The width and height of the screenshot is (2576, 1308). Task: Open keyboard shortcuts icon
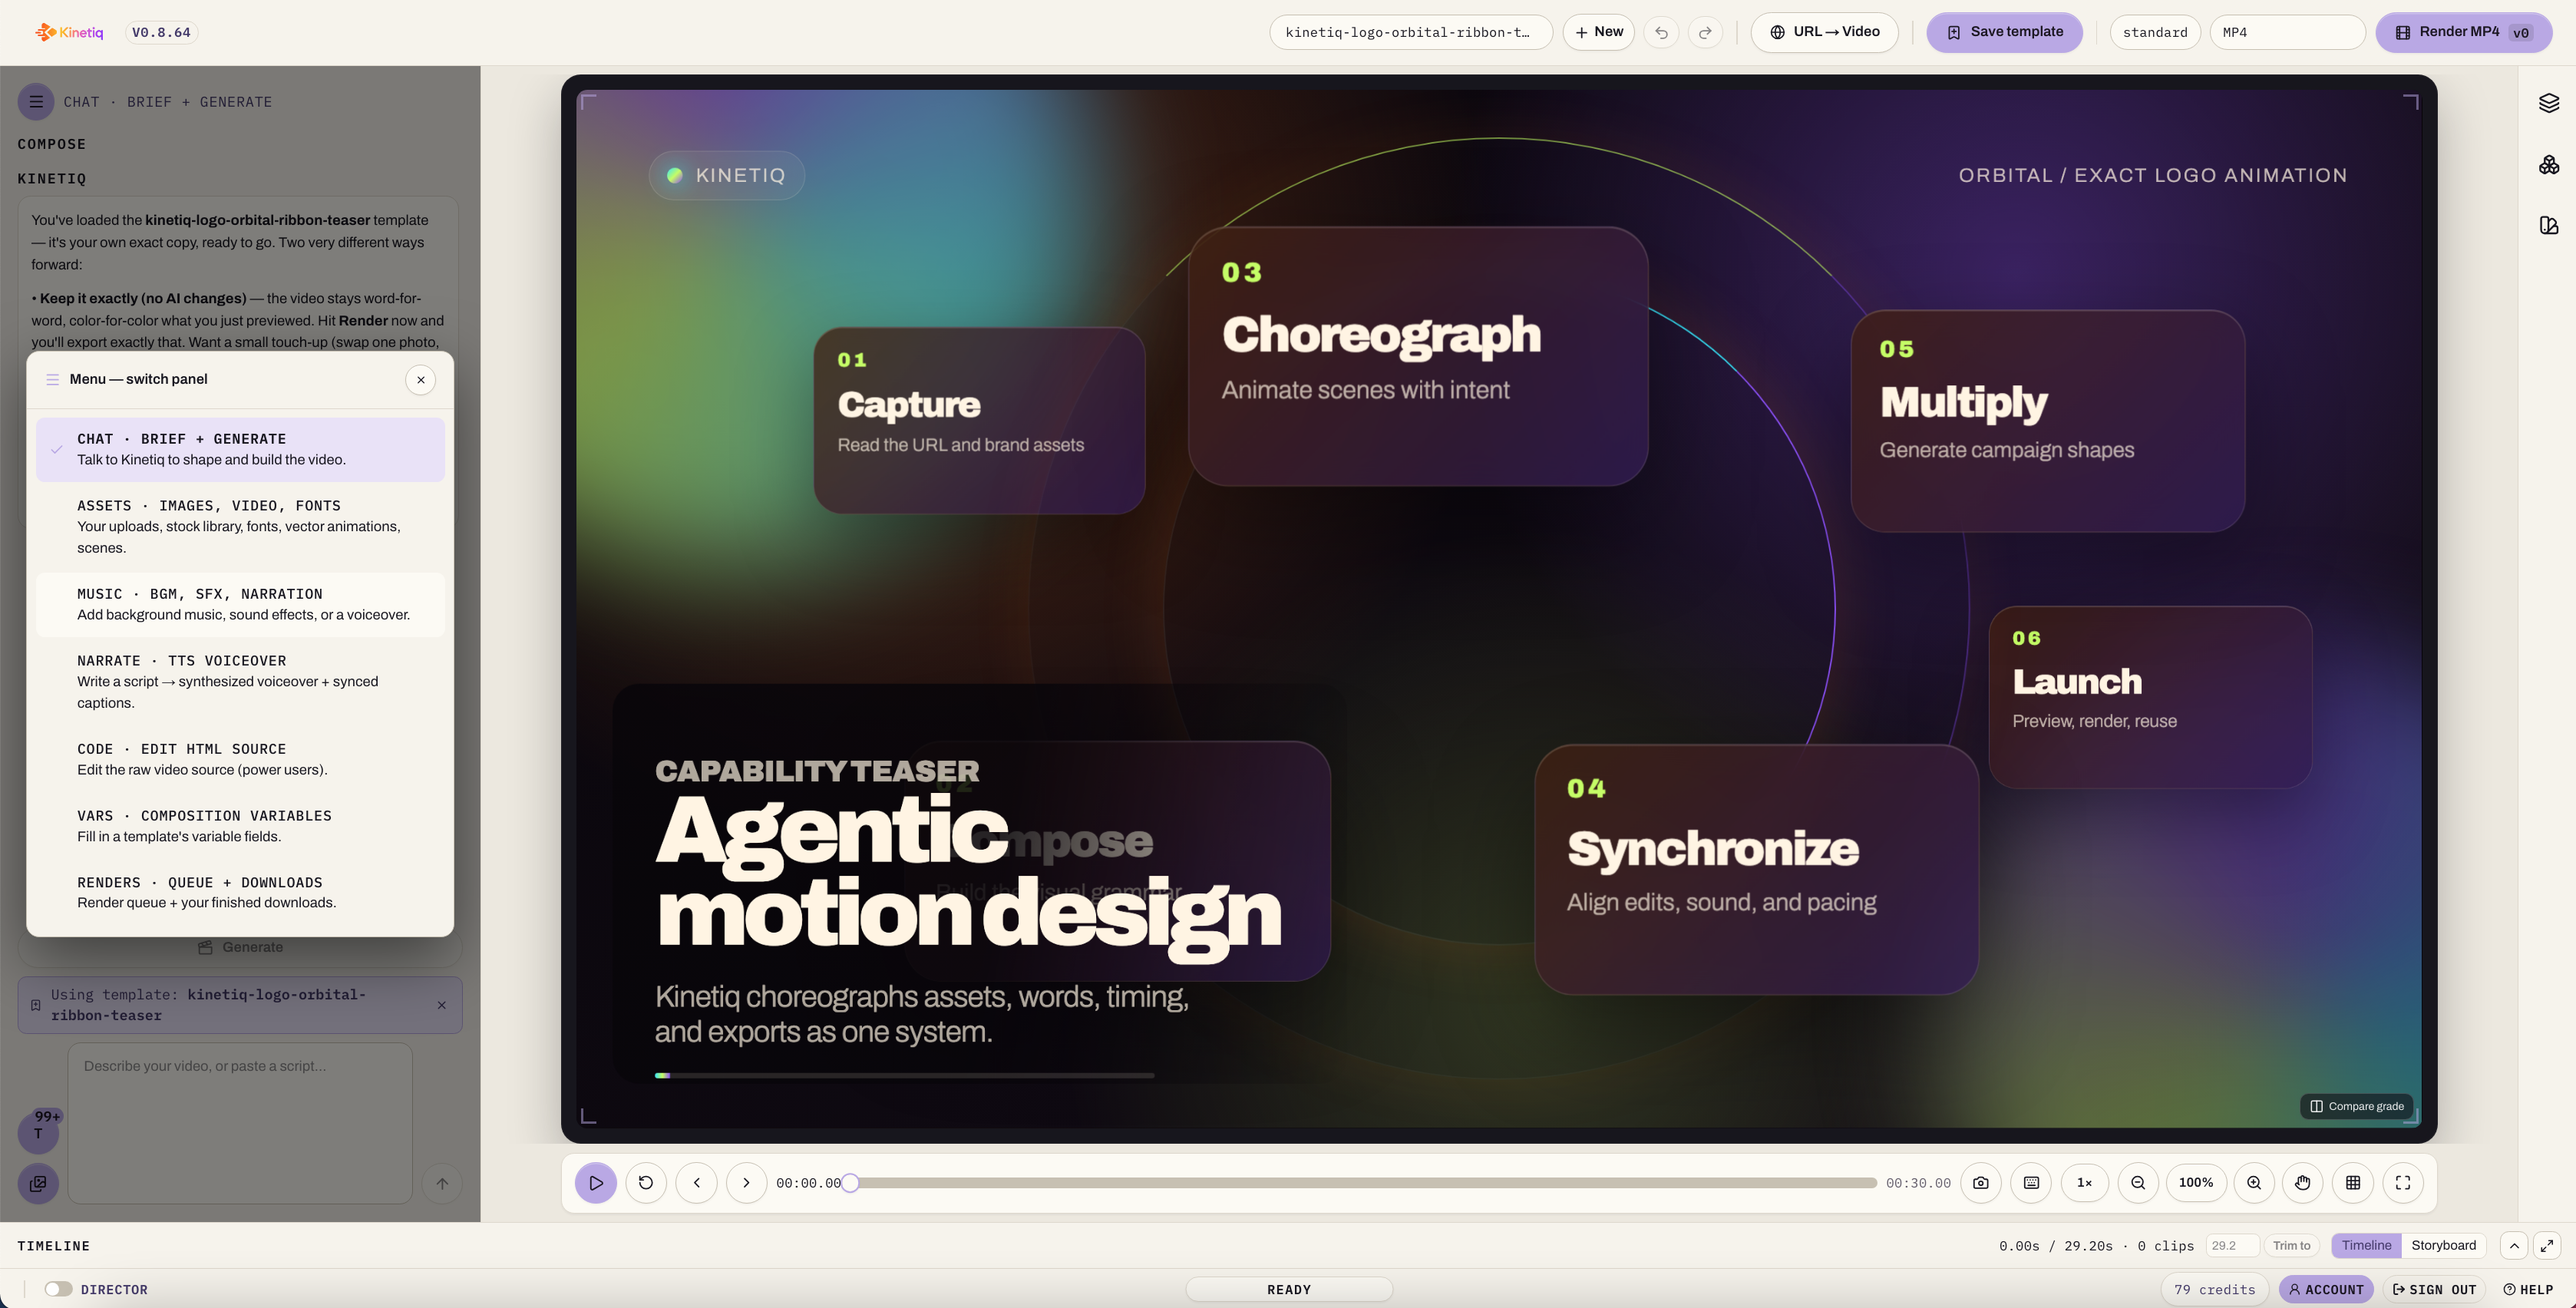(x=2031, y=1183)
